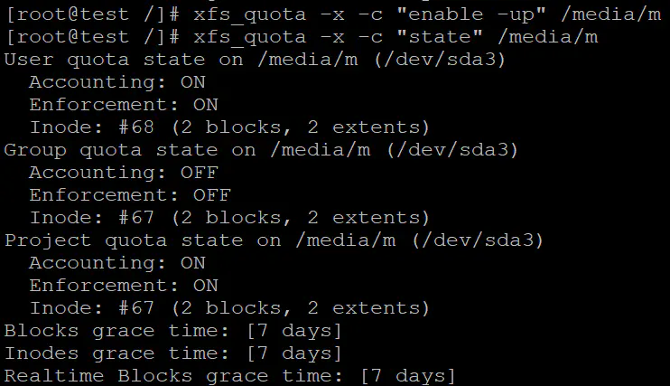The width and height of the screenshot is (670, 386).
Task: Click the 'Inodes grace time' line
Action: tap(173, 353)
